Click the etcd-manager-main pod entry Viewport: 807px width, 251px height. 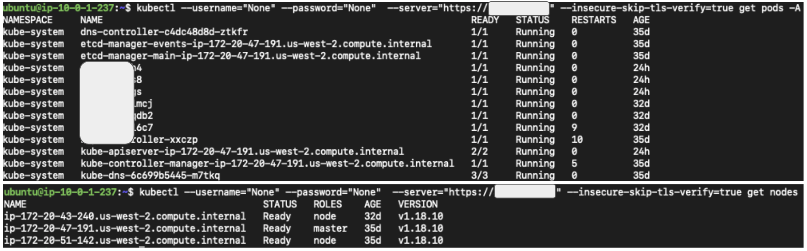250,56
